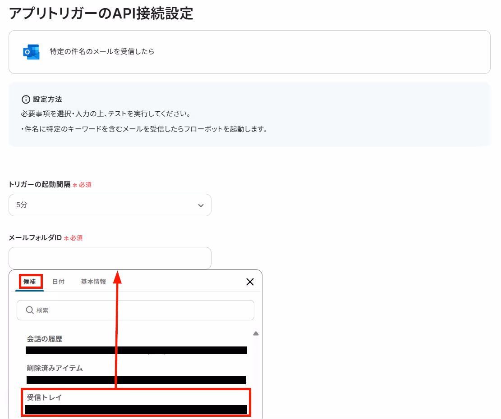Select the 削除済みアイテム folder option
The height and width of the screenshot is (419, 501).
click(x=137, y=374)
